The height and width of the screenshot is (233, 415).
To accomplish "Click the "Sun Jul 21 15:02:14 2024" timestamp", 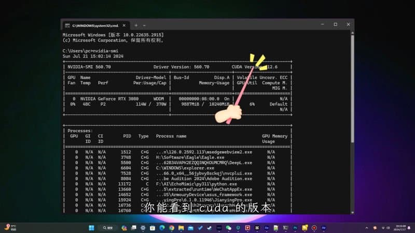I will point(93,56).
